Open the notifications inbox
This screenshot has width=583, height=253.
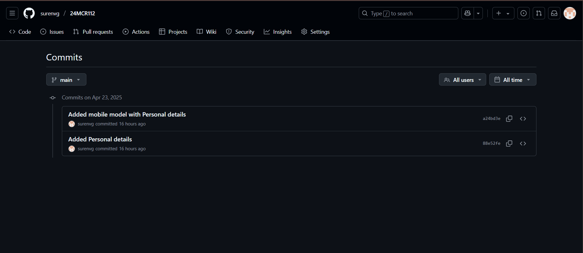tap(554, 13)
